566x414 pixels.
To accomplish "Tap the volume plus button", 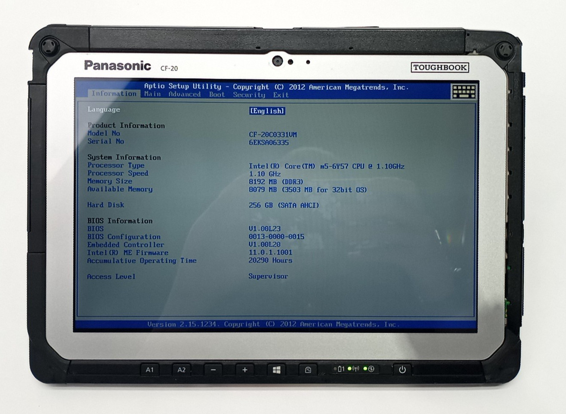I will [245, 370].
